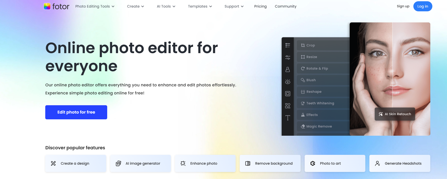Click the before/after divider on face photo
Image resolution: width=447 pixels, height=179 pixels.
pos(392,79)
